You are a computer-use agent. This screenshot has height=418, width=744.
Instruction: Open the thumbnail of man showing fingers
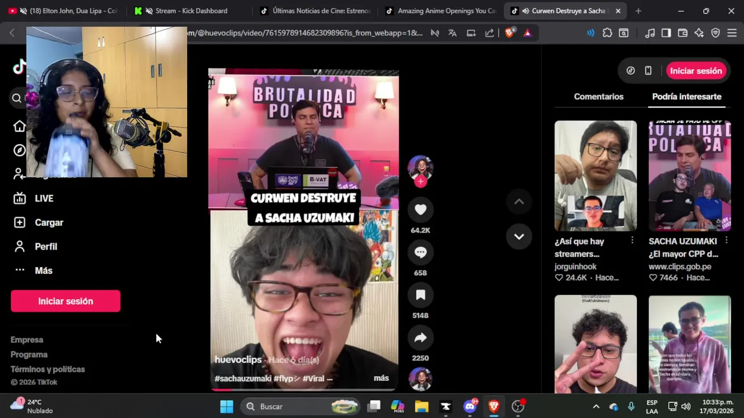tap(595, 344)
